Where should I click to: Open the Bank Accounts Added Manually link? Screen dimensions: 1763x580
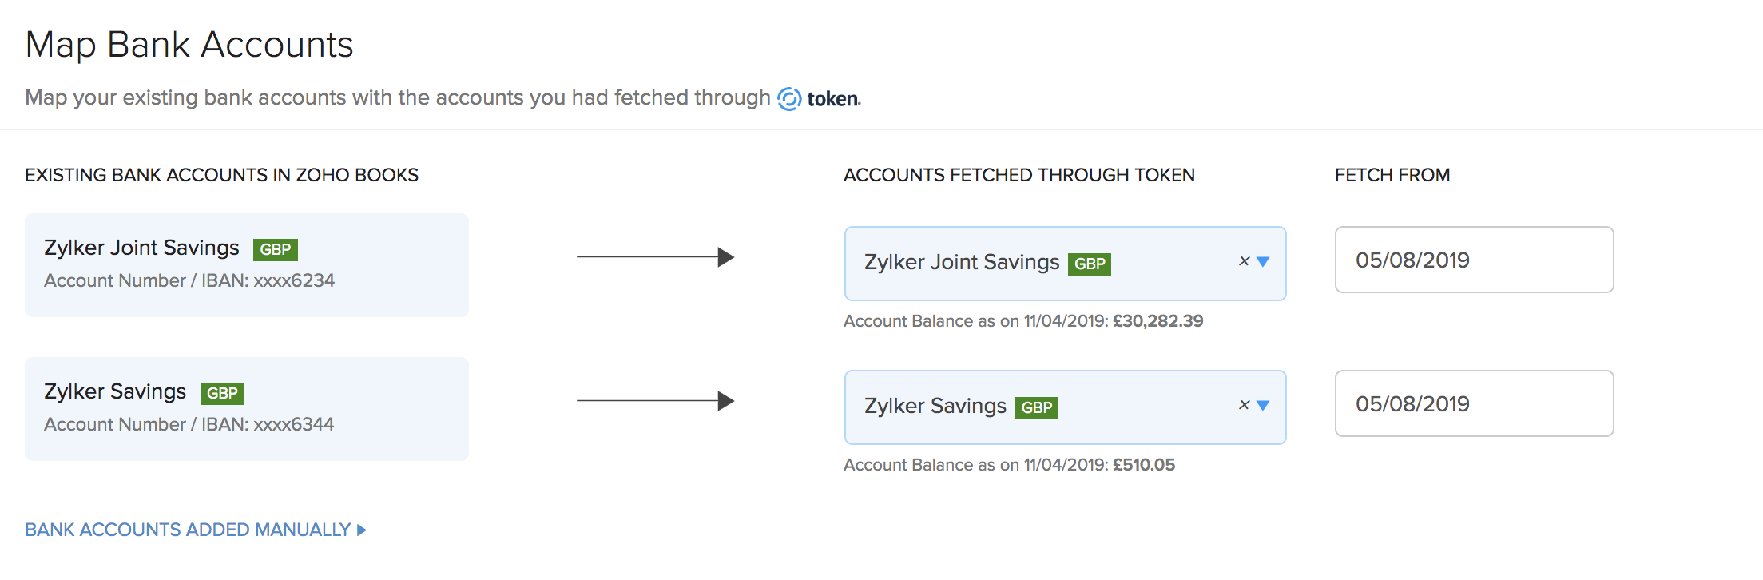click(188, 530)
